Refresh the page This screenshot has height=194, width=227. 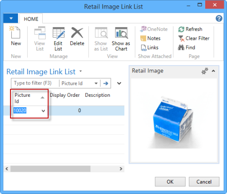click(190, 29)
